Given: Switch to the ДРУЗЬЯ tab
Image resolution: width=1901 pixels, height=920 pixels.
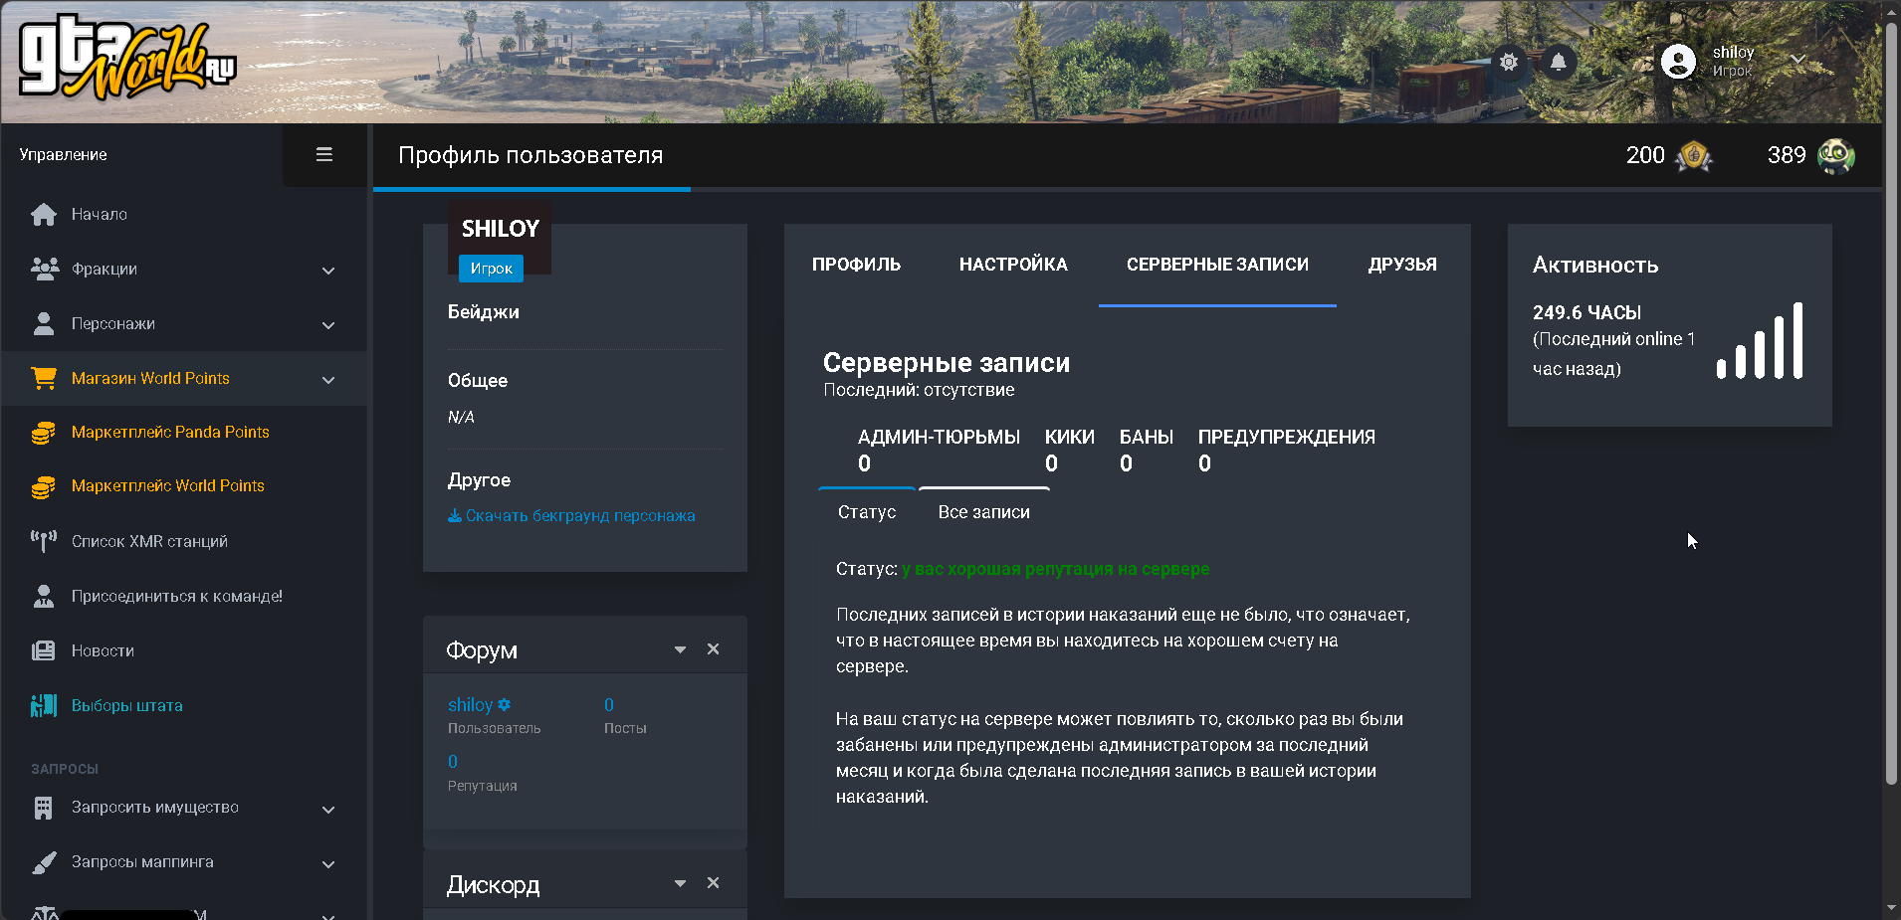Looking at the screenshot, I should [1402, 265].
